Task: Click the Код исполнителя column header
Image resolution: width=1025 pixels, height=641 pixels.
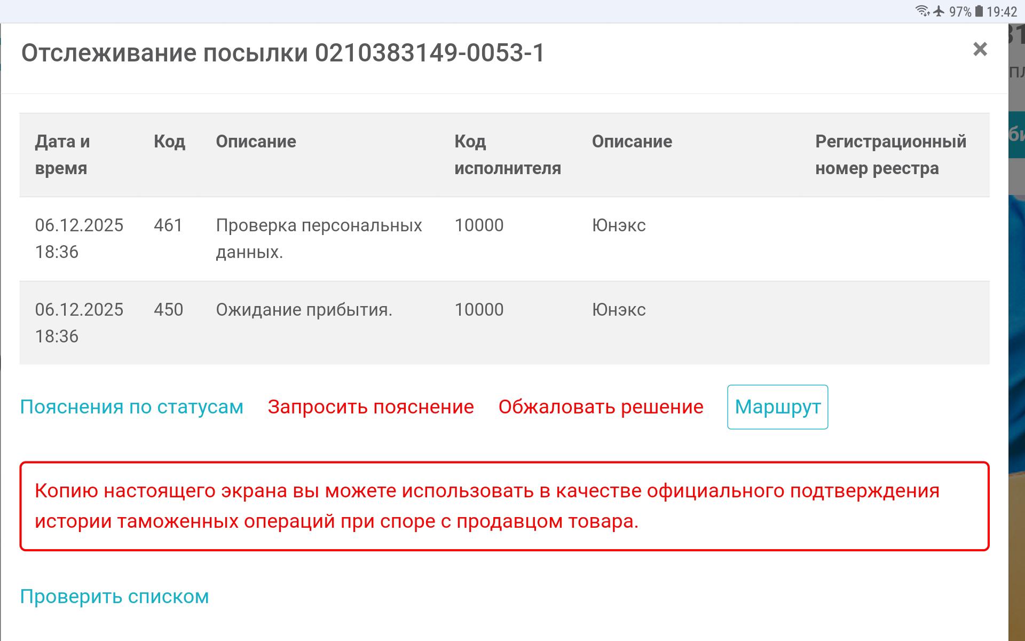Action: [507, 155]
